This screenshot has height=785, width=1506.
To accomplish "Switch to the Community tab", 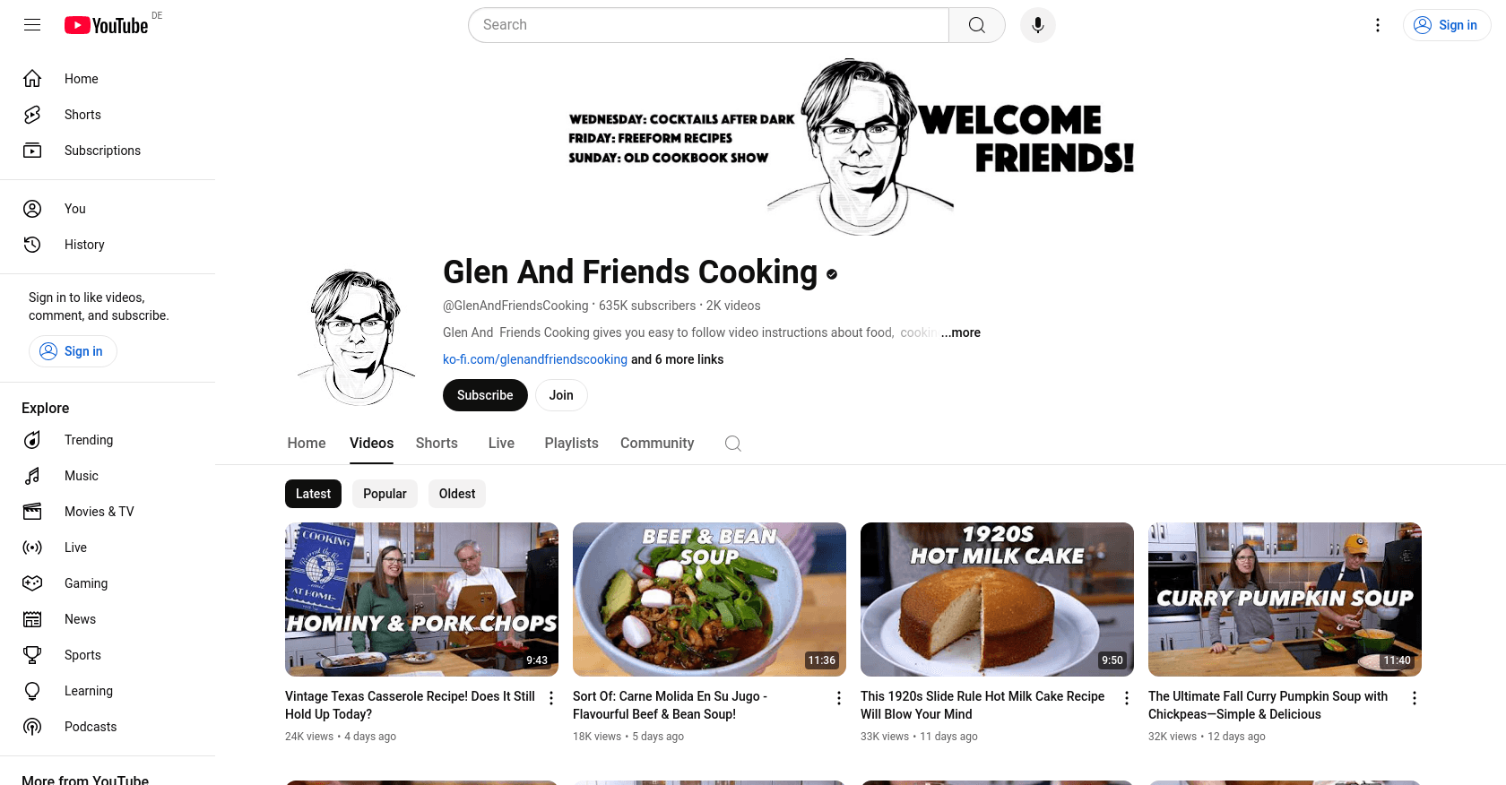I will (x=657, y=444).
